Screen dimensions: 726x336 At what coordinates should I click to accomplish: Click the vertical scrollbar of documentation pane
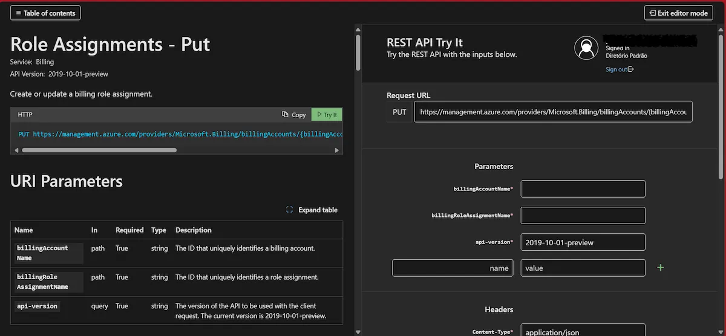click(358, 53)
